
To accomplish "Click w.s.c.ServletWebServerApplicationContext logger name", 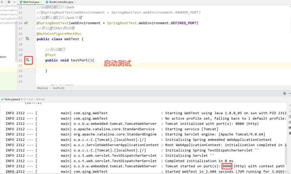I will pyautogui.click(x=116, y=145).
